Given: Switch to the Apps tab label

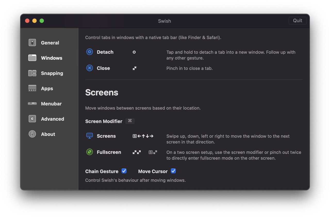Looking at the screenshot, I should pos(47,89).
